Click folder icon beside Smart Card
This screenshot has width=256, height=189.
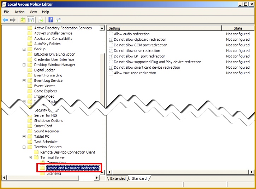click(30, 126)
